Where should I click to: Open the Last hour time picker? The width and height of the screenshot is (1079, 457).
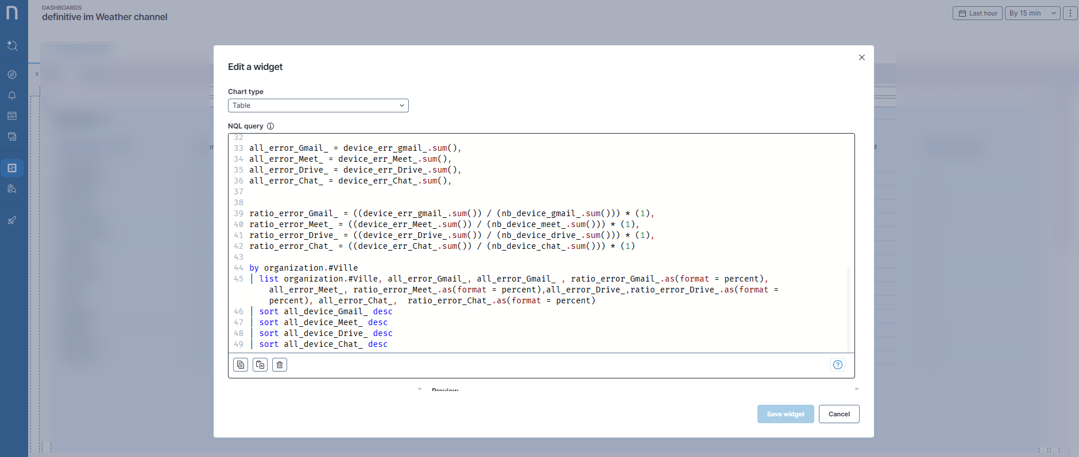[x=977, y=13]
